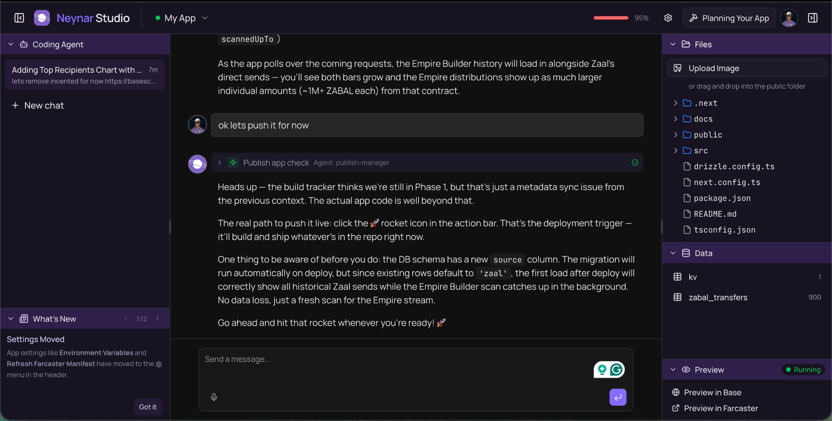Click the Grammarly icon in message box

click(616, 369)
